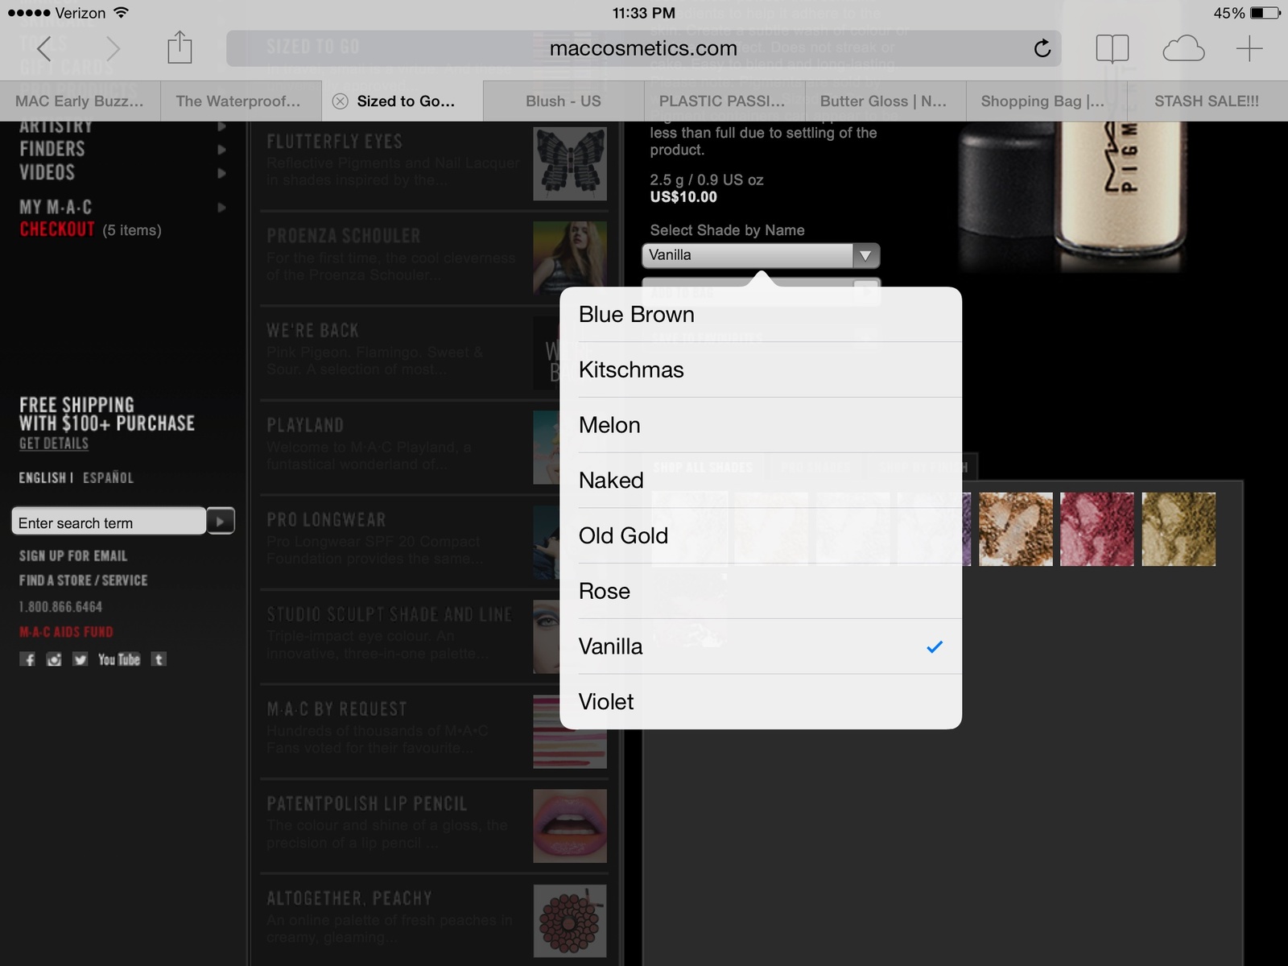Open the M·A·C AIDS Fund link
Screen dimensions: 1288x966
pos(66,632)
